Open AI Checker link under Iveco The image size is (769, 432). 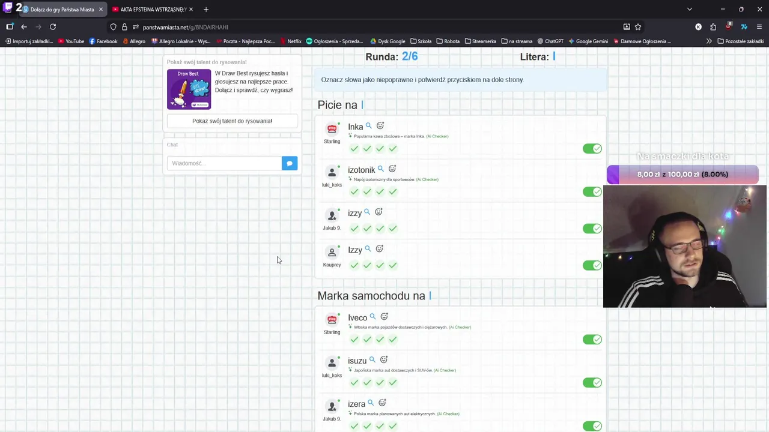point(460,327)
